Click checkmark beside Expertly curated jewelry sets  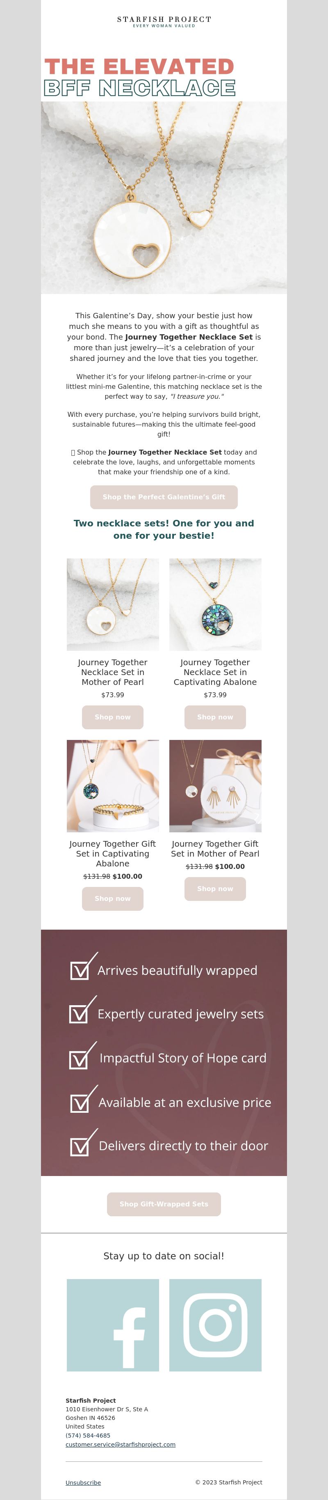(82, 1010)
